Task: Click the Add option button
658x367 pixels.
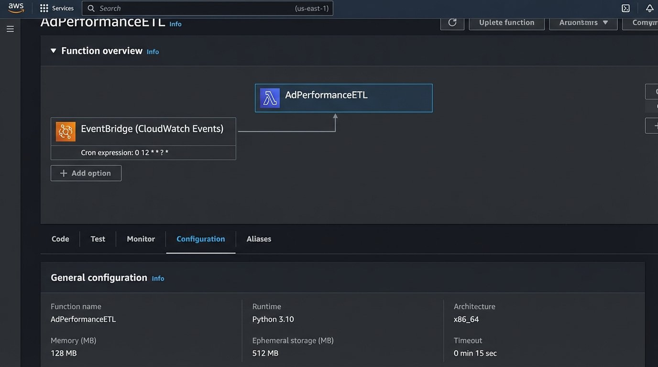Action: 86,173
